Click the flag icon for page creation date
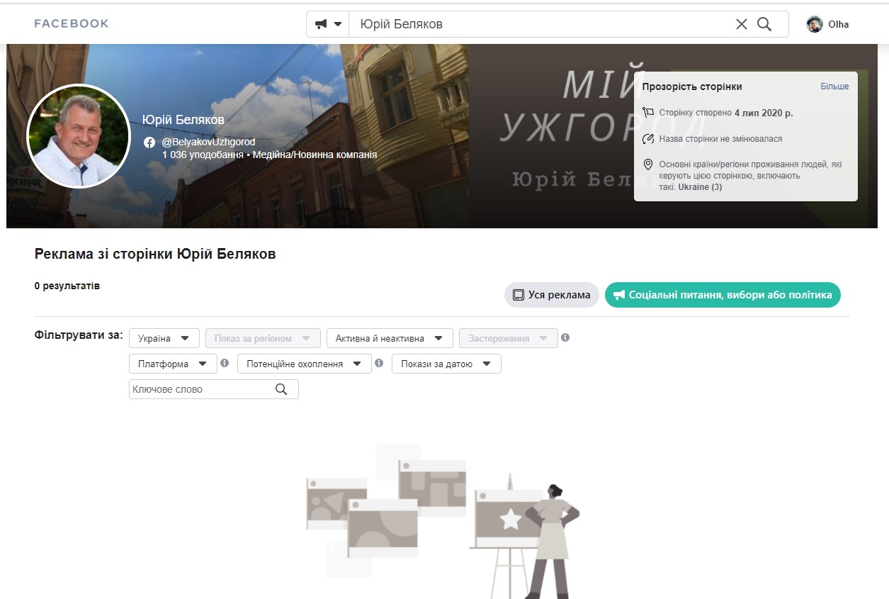 pyautogui.click(x=647, y=113)
